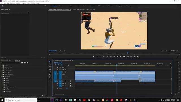Toggle track lock for Video 1
This screenshot has height=102, width=181.
[58, 74]
